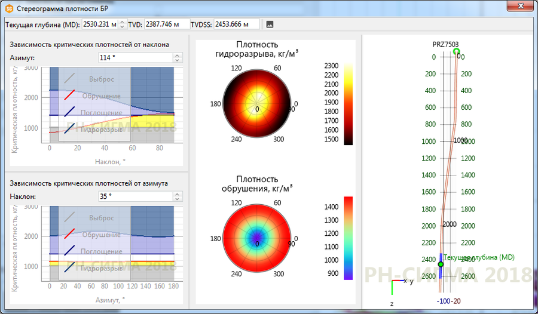538x314 pixels.
Task: Click the Азимут input field showing 114°
Action: coord(135,58)
